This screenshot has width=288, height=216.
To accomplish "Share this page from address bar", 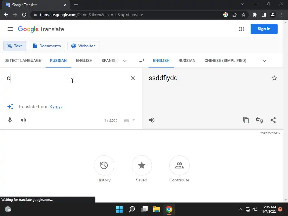I will coord(235,15).
